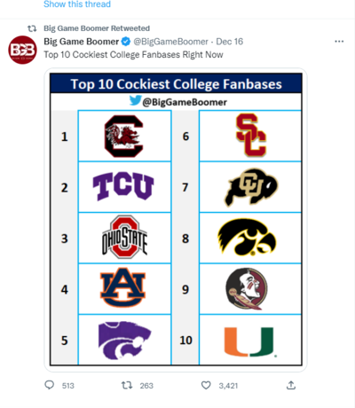Open the reply comment icon
The height and width of the screenshot is (408, 355).
click(x=49, y=385)
